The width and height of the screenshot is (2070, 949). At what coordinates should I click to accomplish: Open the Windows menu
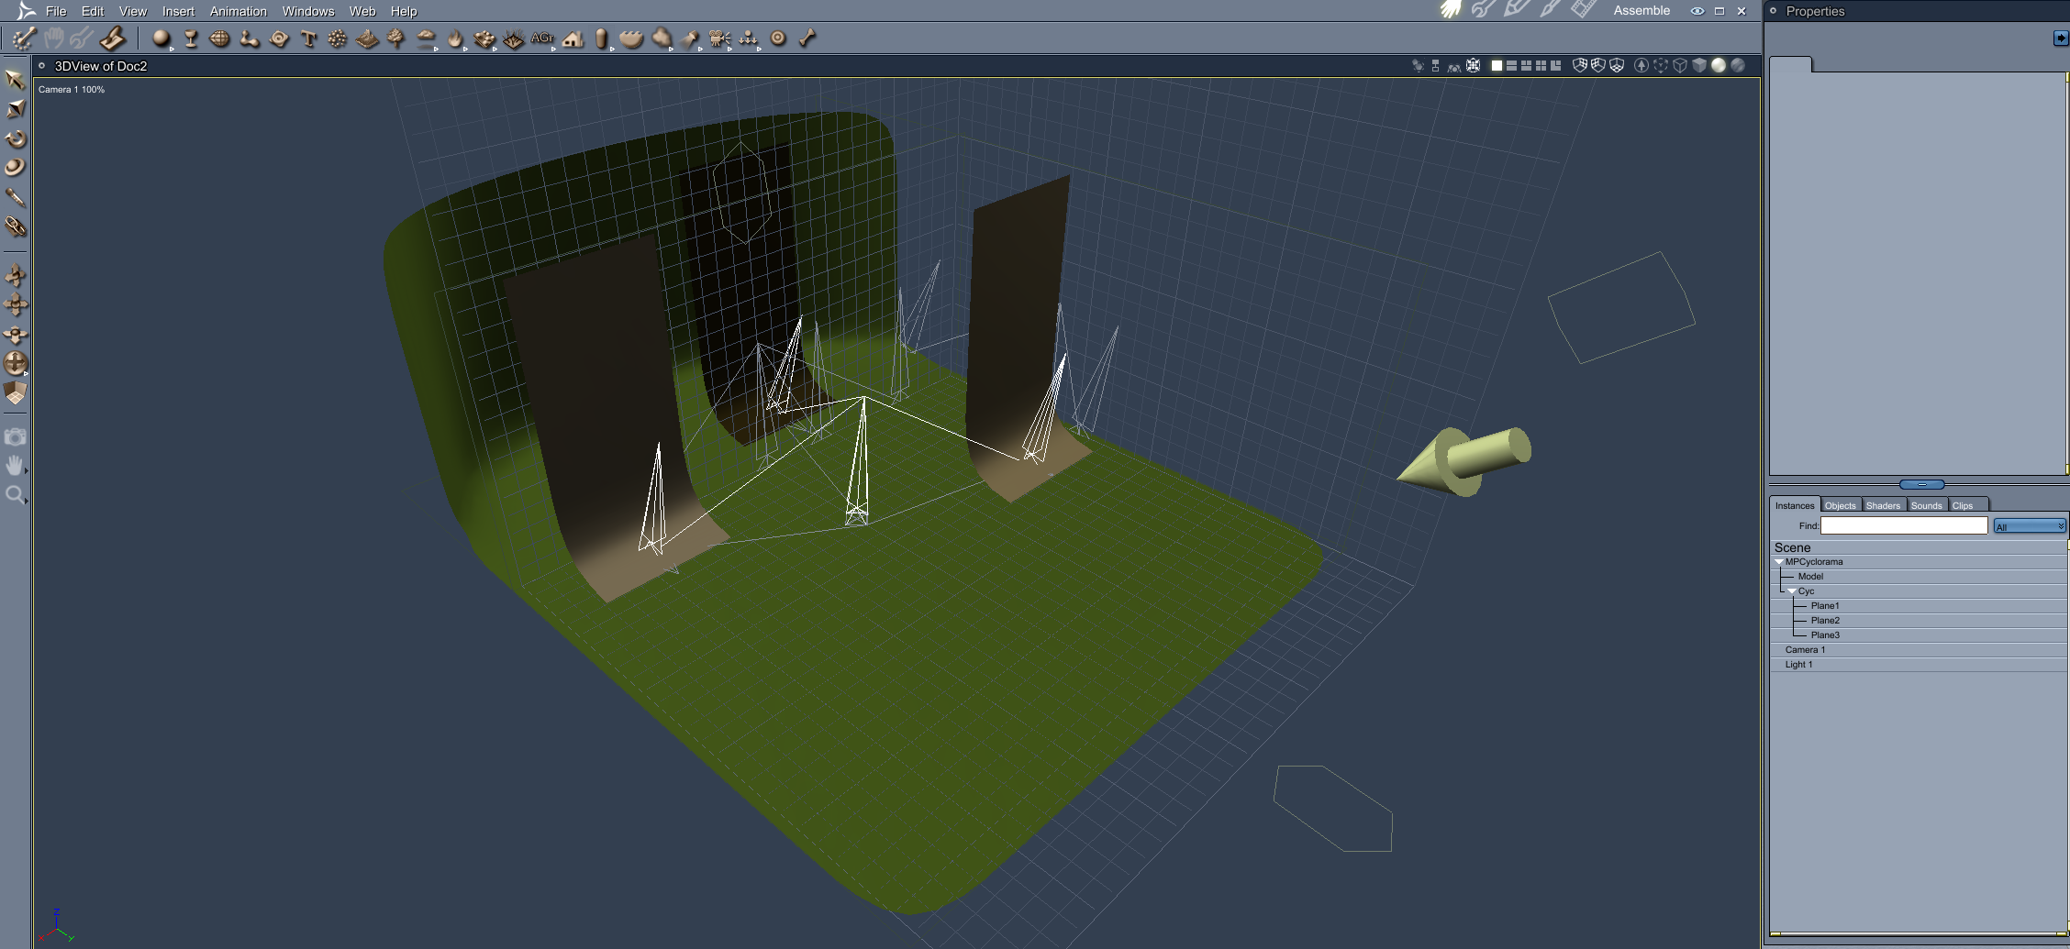point(308,11)
